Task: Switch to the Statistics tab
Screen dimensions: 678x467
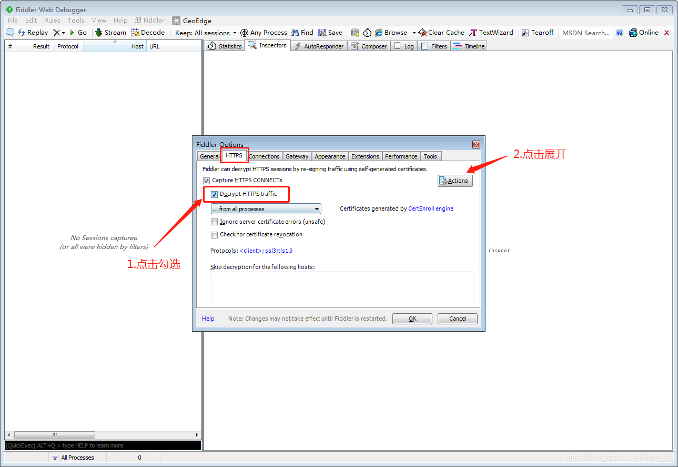Action: click(225, 46)
